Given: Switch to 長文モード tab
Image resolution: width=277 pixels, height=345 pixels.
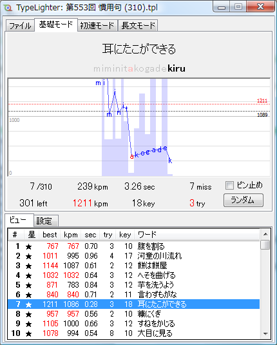Looking at the screenshot, I should pos(138,26).
